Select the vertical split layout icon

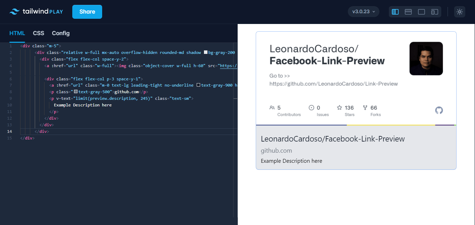[x=395, y=12]
